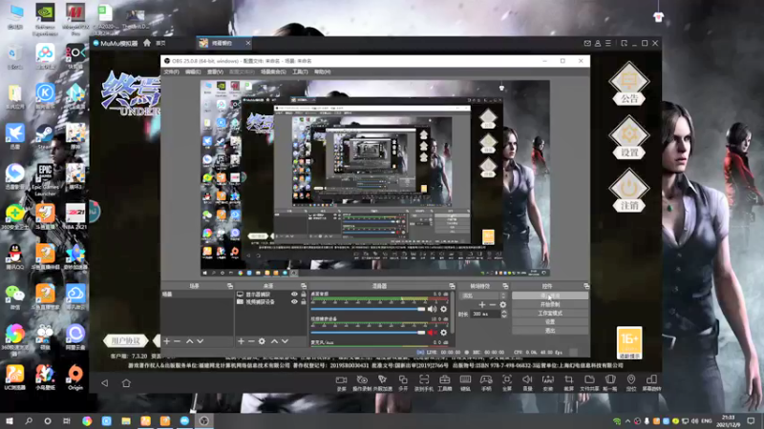The width and height of the screenshot is (764, 429).
Task: Click OBS settings (设置) button in controls
Action: [x=550, y=322]
